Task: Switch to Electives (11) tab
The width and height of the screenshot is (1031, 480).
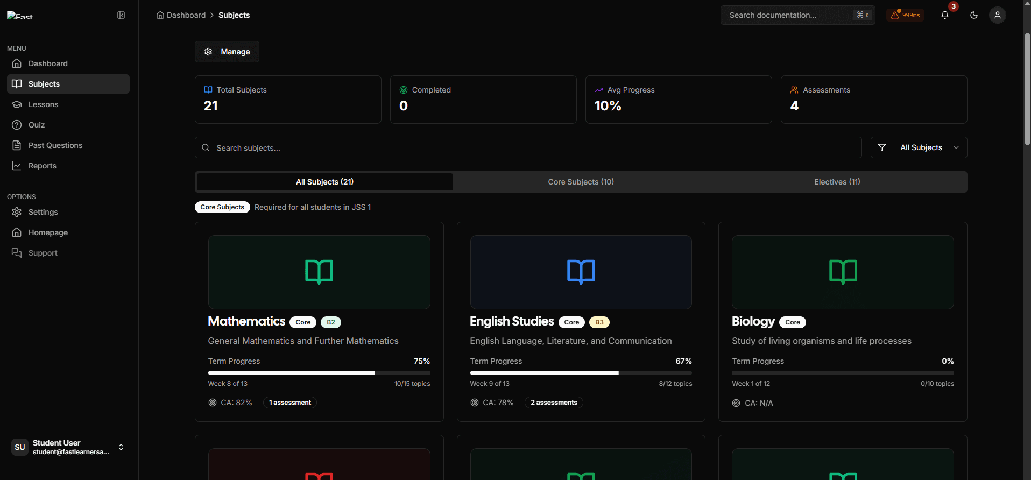Action: [837, 182]
